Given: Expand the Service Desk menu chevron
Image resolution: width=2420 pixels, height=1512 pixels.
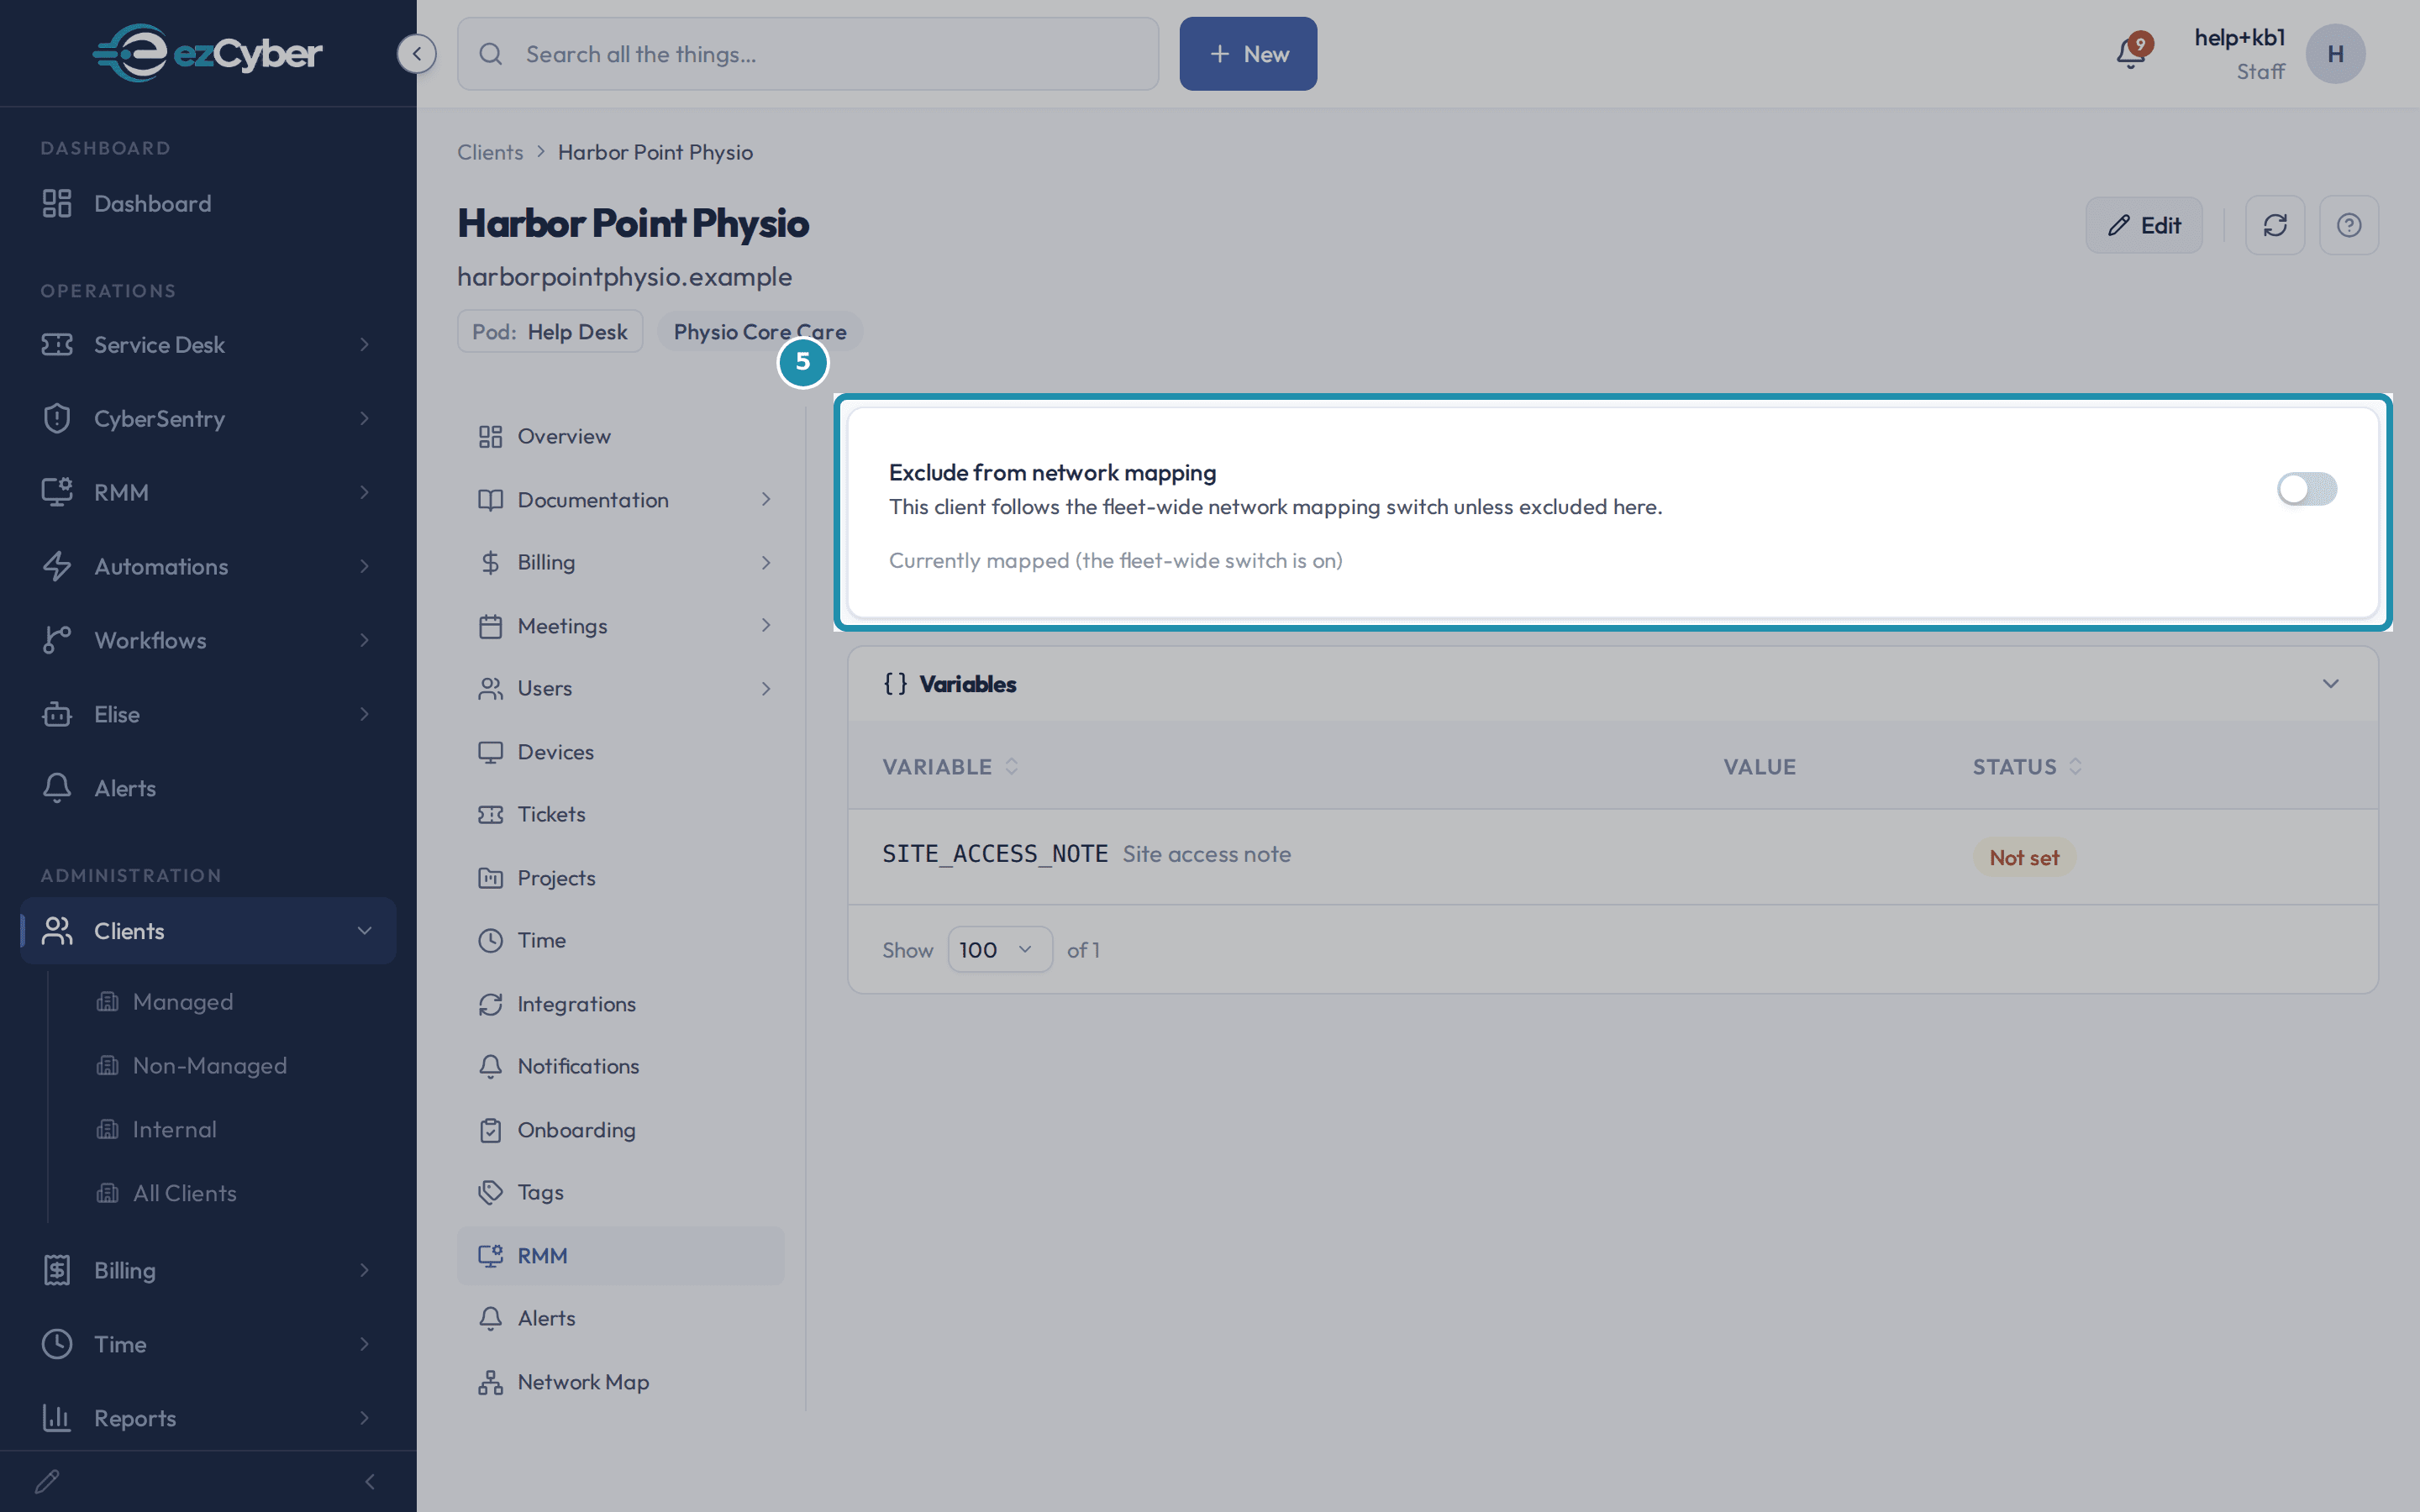Looking at the screenshot, I should [364, 345].
